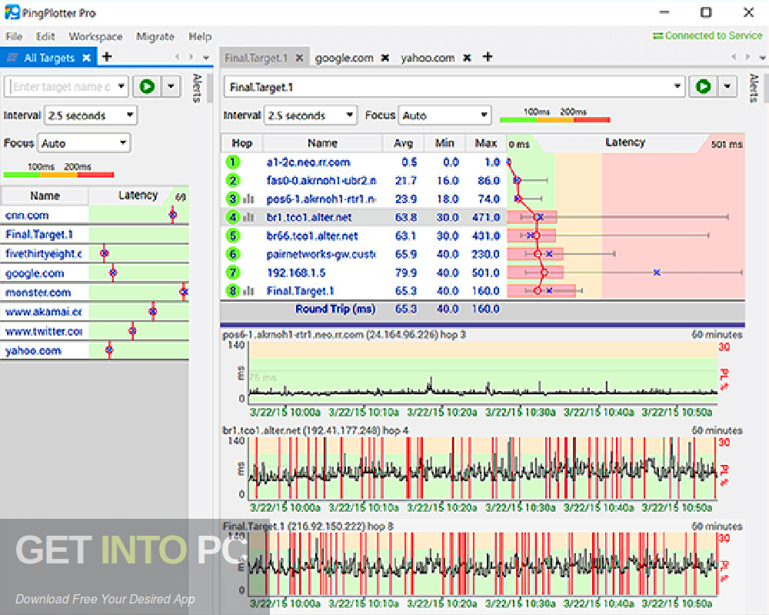
Task: Open left panel tab list dropdown arrow
Action: click(x=206, y=58)
